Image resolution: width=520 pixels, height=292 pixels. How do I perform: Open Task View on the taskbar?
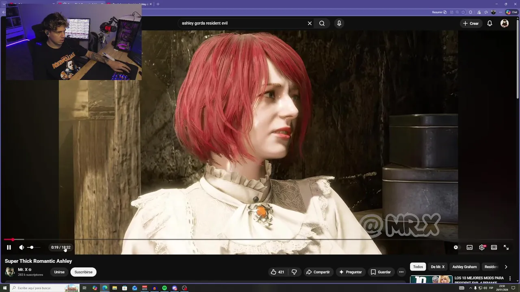(x=84, y=288)
